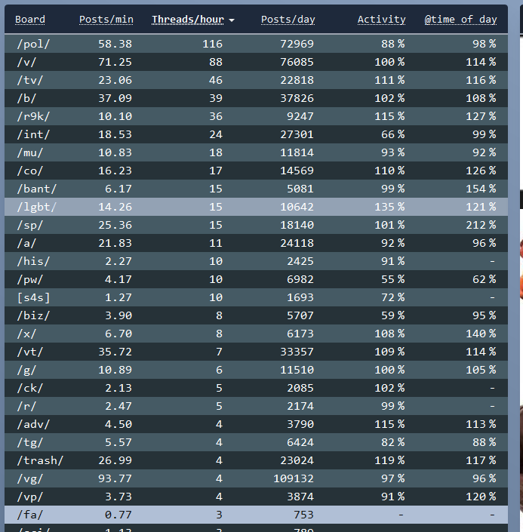The height and width of the screenshot is (532, 523).
Task: Click the sort arrow next to Threads/hour
Action: pyautogui.click(x=232, y=20)
